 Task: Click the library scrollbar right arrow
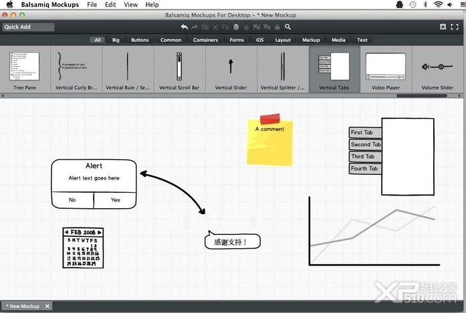pyautogui.click(x=459, y=96)
